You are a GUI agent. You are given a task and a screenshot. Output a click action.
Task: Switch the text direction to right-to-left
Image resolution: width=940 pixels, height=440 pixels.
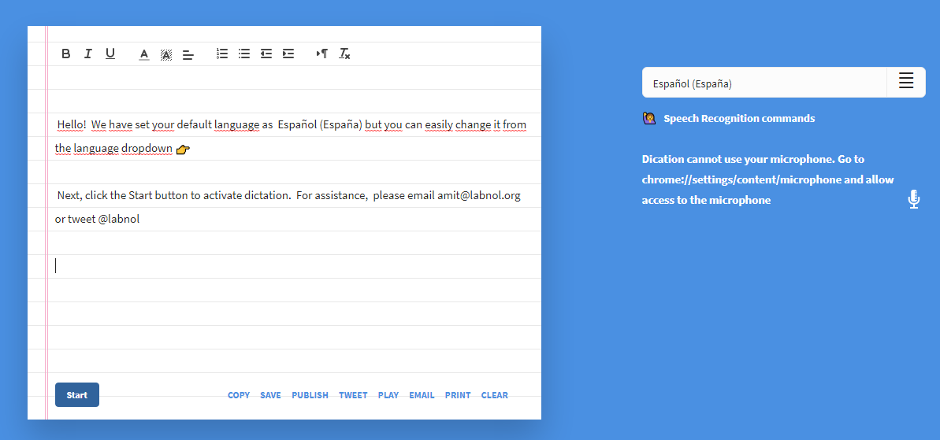click(321, 54)
